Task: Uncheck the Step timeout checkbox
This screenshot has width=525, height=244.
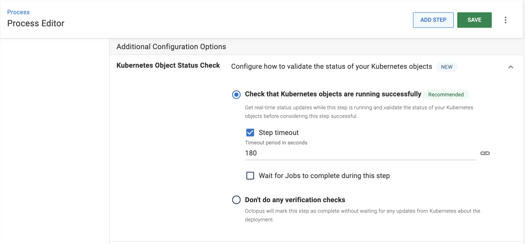Action: (x=250, y=132)
